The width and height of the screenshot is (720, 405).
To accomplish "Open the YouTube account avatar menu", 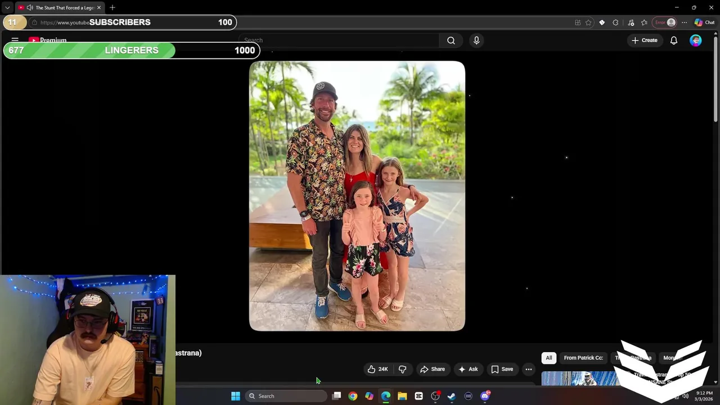I will 696,40.
